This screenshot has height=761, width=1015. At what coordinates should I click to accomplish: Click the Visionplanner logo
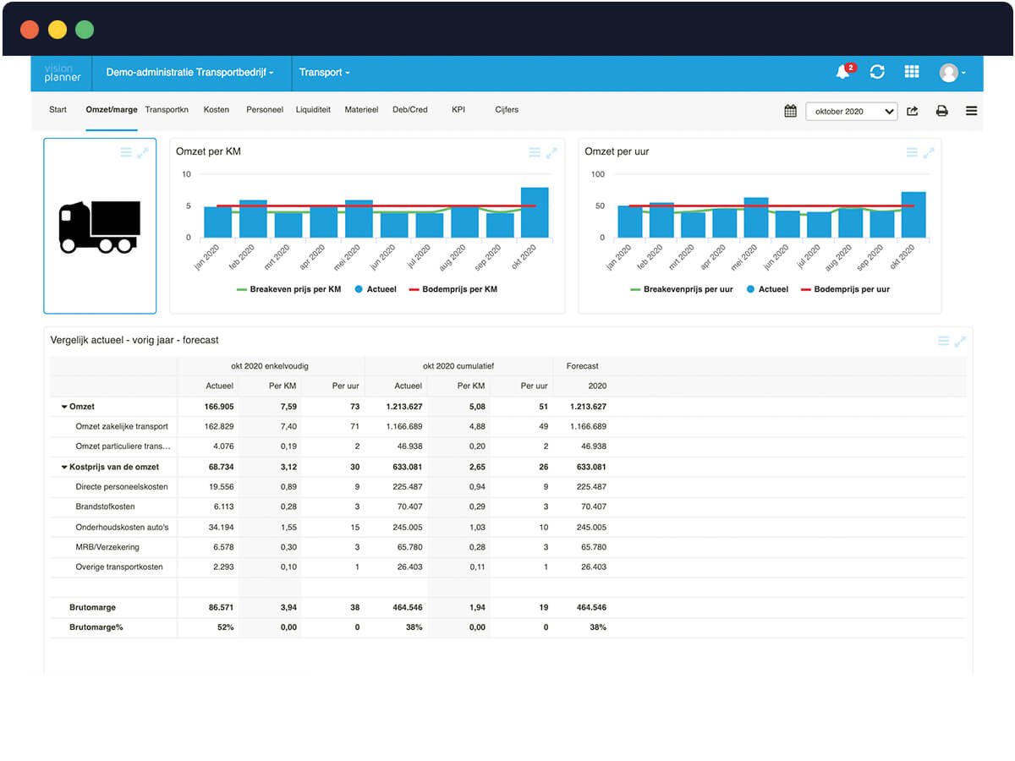pyautogui.click(x=63, y=73)
